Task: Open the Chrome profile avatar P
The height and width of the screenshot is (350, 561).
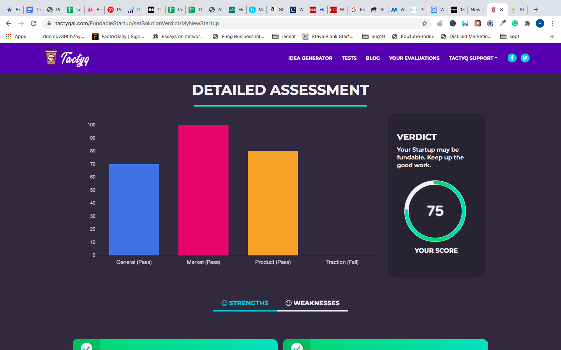Action: pyautogui.click(x=540, y=23)
